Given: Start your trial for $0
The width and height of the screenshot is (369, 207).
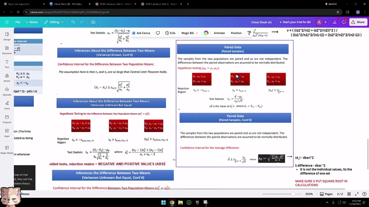Looking at the screenshot, I should (x=295, y=22).
